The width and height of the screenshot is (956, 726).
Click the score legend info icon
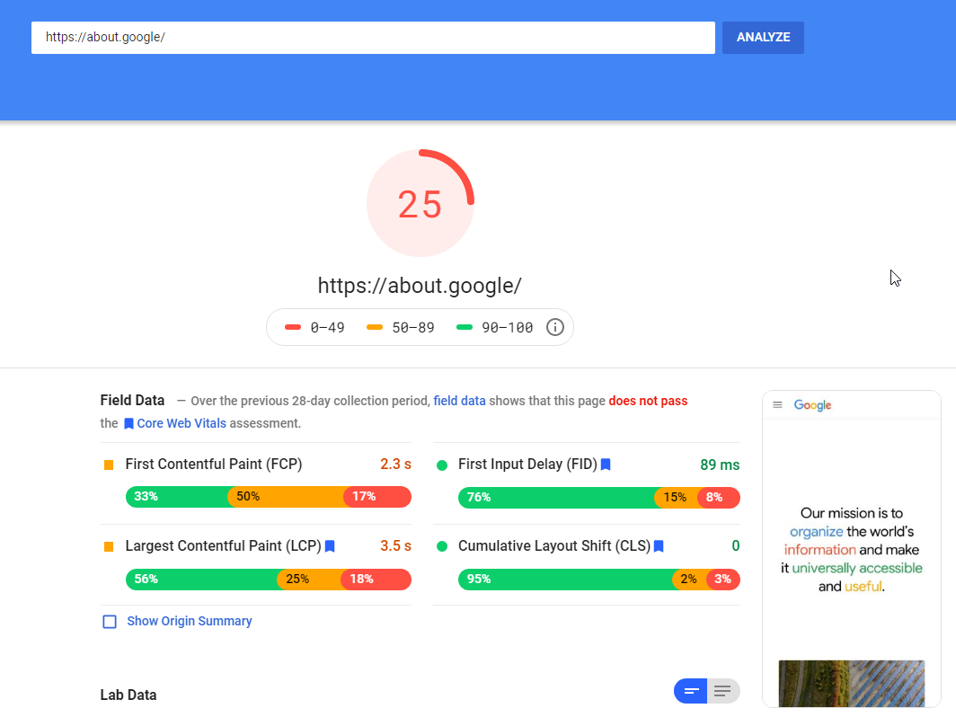[x=555, y=327]
